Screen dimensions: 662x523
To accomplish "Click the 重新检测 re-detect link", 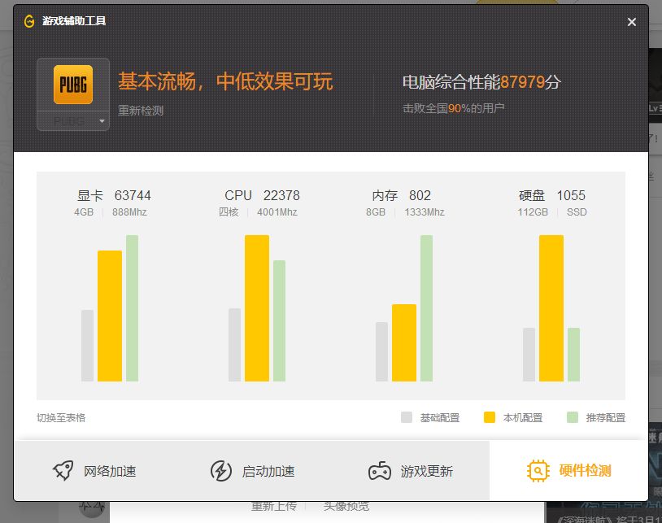I will pyautogui.click(x=140, y=111).
